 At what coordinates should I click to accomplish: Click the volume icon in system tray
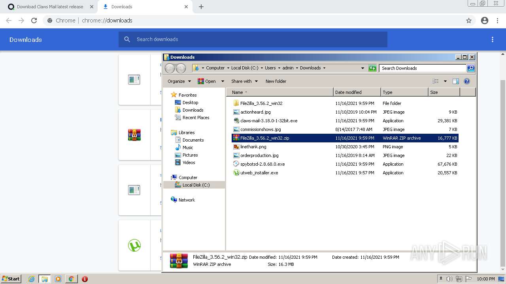click(x=450, y=279)
